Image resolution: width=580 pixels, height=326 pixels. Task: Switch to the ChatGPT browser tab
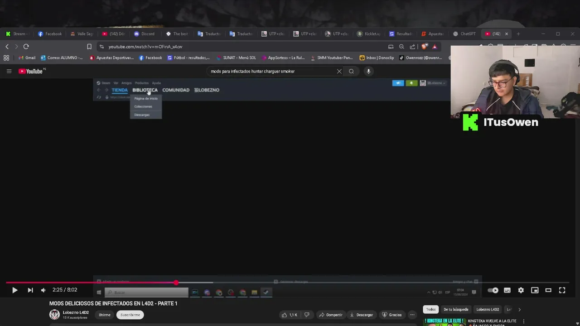[465, 34]
